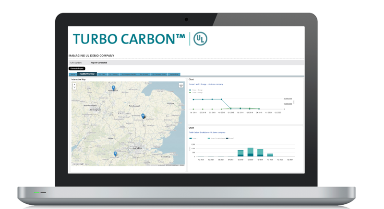This screenshot has height=209, width=384.
Task: Click the MapQuest attribution logo on map
Action: [x=78, y=164]
